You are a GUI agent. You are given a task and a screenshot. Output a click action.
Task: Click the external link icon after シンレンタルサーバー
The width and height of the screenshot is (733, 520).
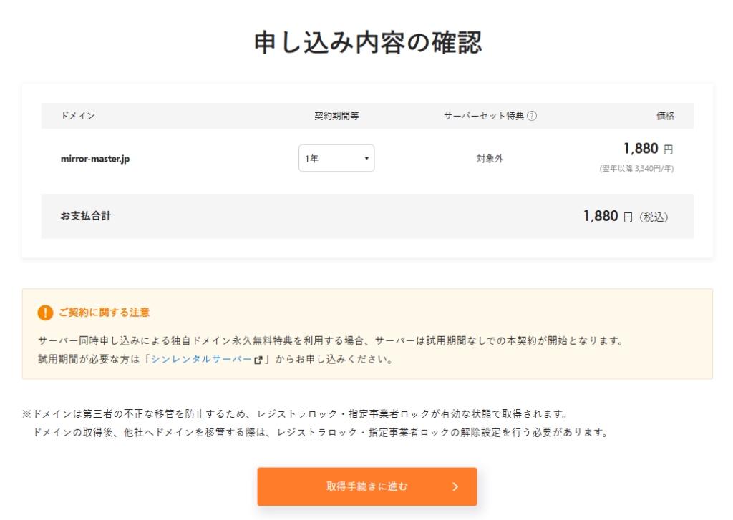(258, 360)
